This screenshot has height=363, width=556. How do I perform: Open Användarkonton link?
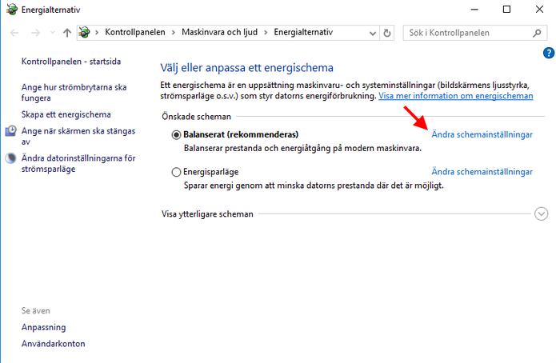tap(53, 344)
